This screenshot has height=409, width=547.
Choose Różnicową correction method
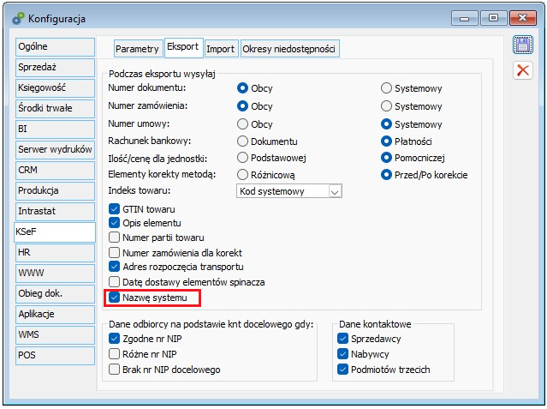242,174
